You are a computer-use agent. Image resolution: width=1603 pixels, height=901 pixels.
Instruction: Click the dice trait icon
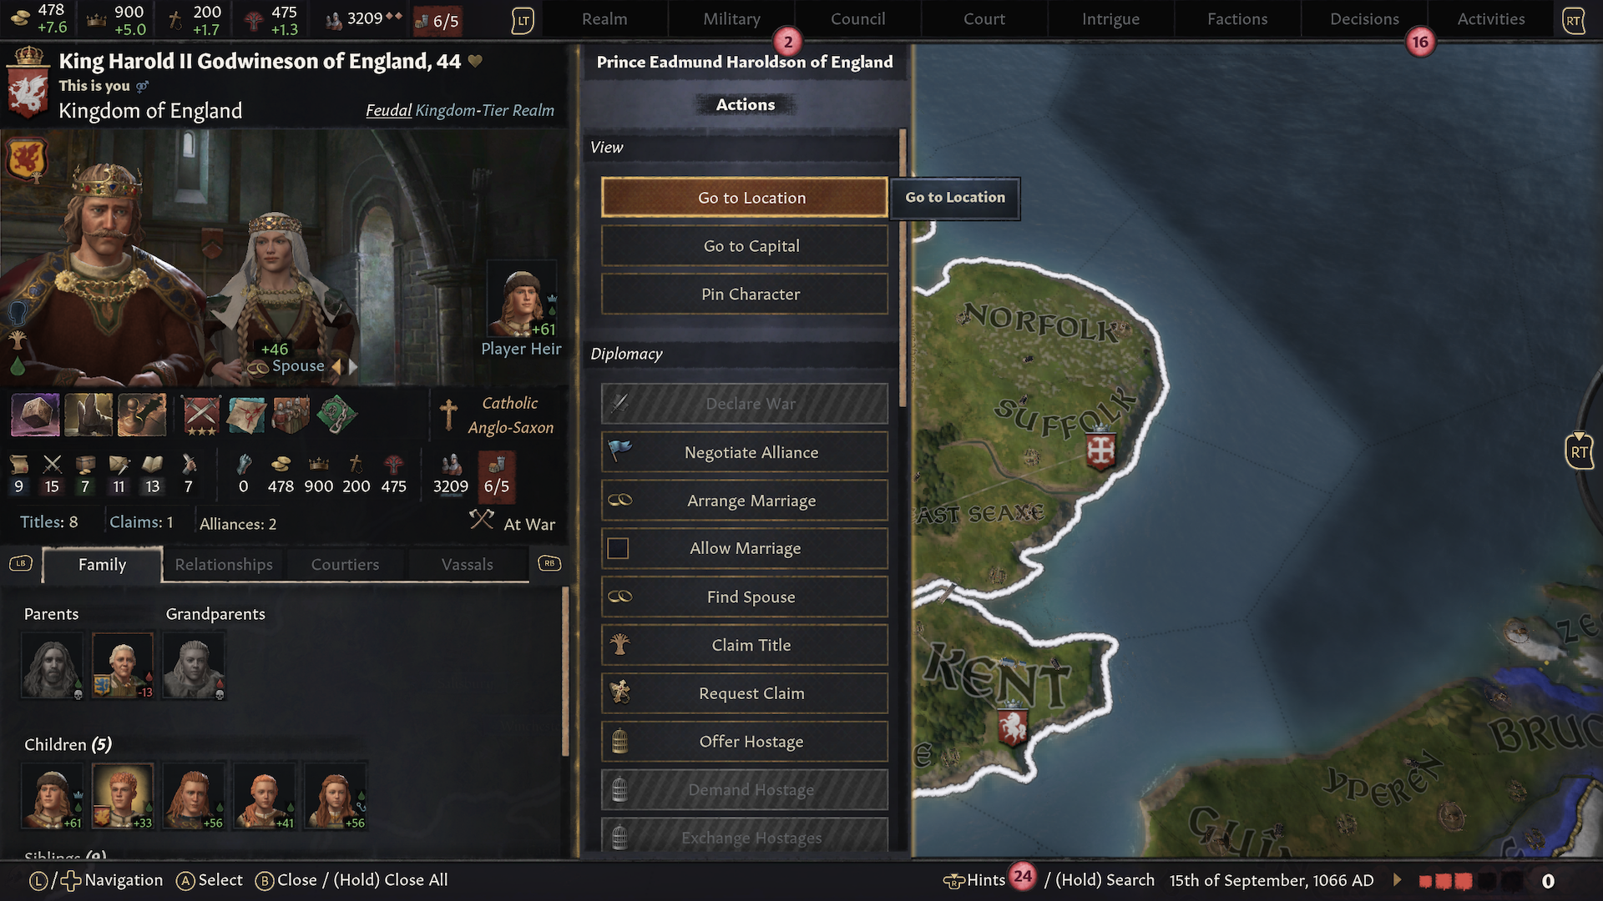click(35, 415)
